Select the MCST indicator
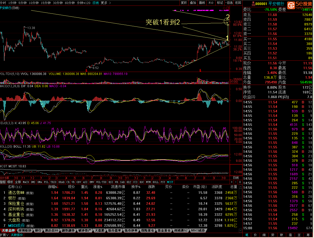The image size is (314, 238). point(170,182)
